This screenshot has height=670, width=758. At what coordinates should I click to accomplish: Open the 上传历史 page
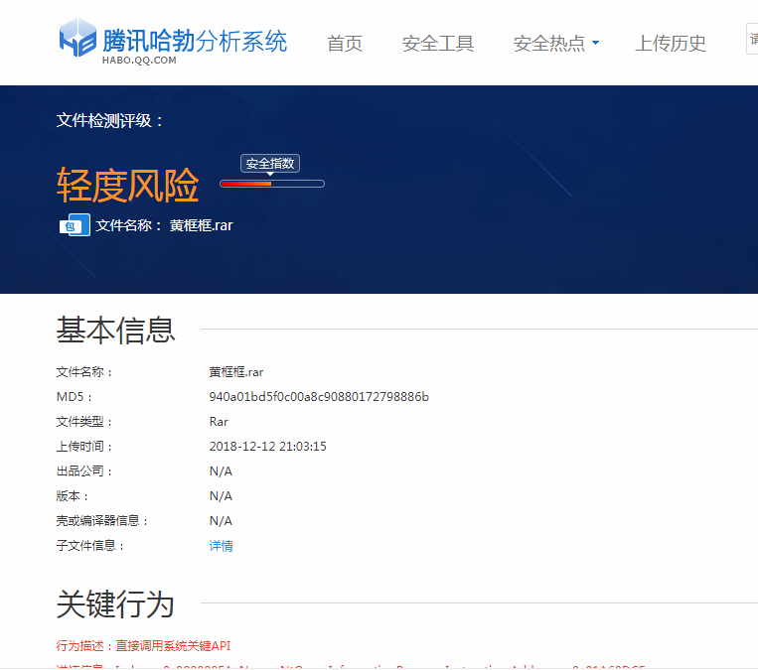coord(671,44)
